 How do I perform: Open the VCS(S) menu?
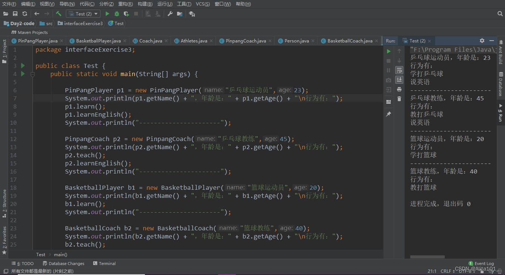203,4
